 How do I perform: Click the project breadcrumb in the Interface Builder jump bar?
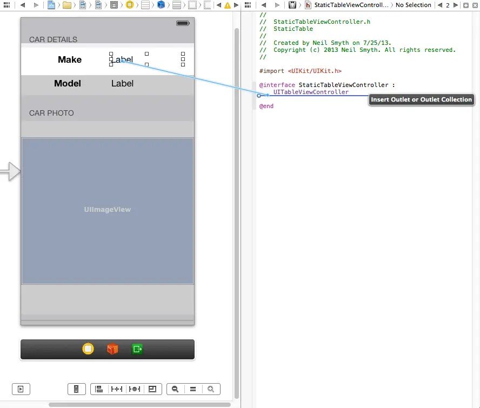tap(50, 4)
